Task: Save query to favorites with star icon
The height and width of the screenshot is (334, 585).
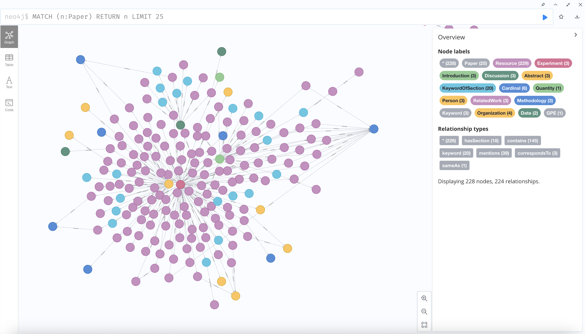Action: click(561, 17)
